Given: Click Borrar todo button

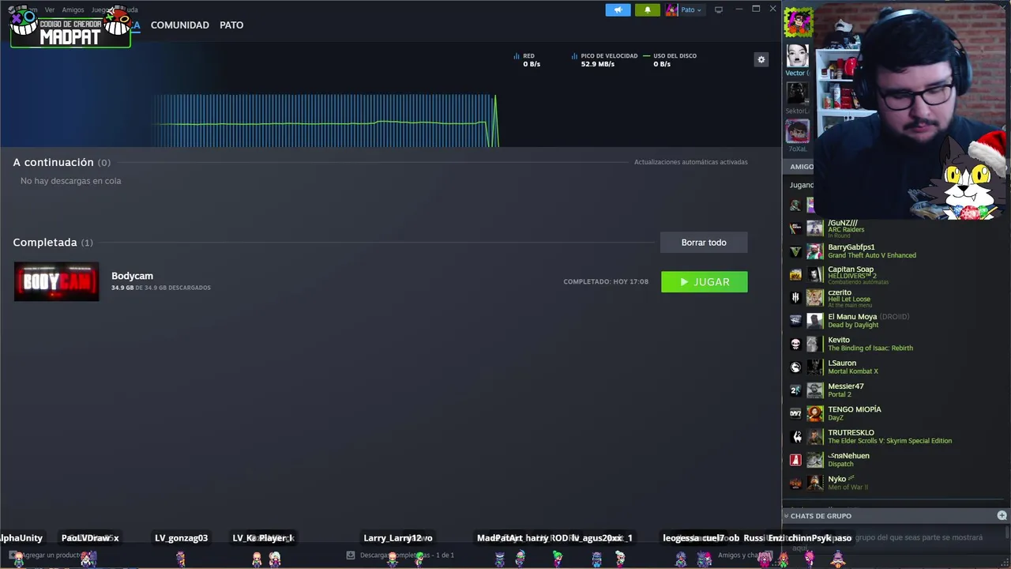Looking at the screenshot, I should pos(704,243).
